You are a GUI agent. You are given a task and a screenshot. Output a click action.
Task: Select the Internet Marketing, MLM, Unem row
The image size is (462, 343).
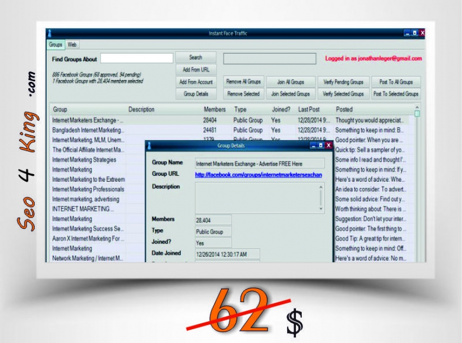88,140
